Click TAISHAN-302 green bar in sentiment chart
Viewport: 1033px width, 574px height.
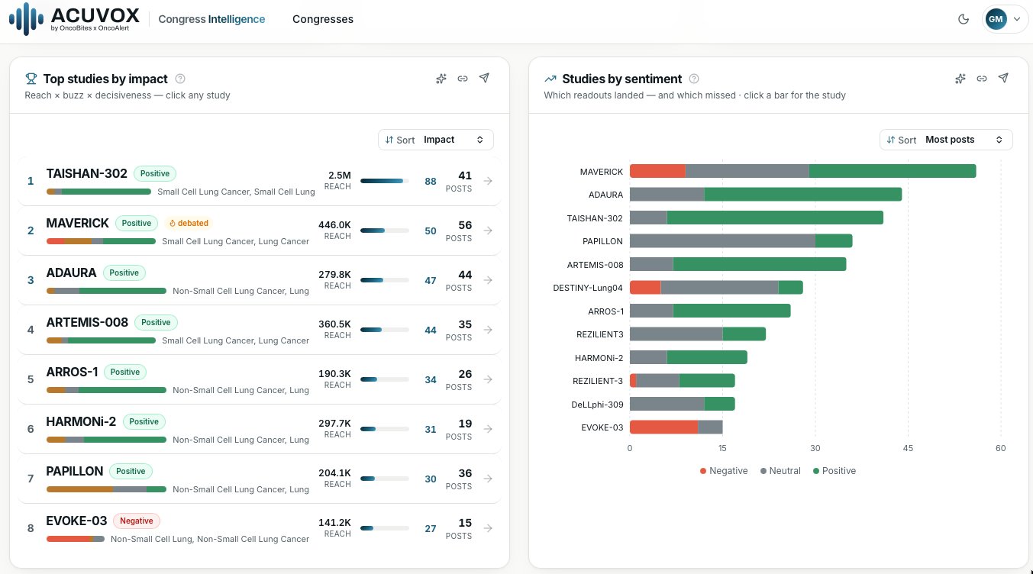[775, 218]
